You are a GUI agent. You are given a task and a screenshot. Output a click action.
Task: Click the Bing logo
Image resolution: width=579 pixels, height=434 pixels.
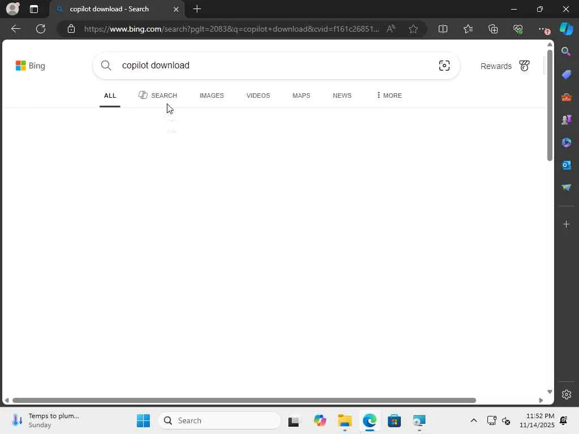[31, 66]
